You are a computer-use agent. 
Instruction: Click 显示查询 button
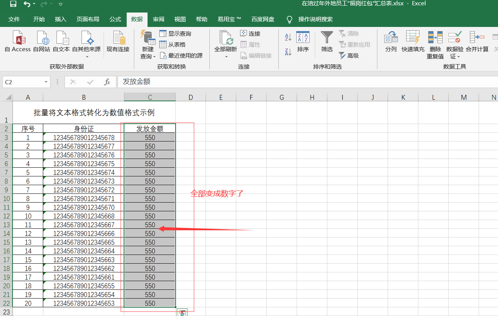tap(175, 34)
